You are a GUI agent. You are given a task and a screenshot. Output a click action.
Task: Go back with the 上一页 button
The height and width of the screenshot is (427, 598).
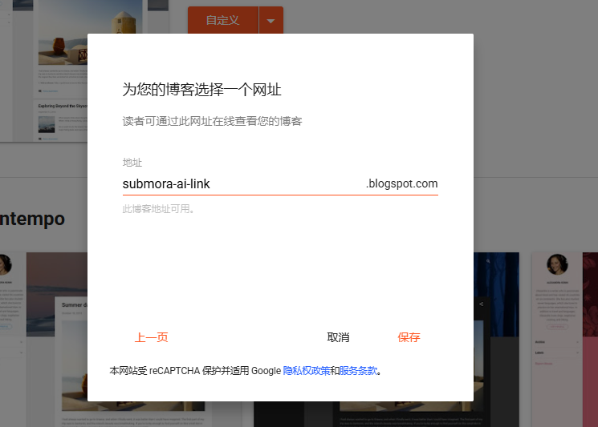[x=152, y=337]
